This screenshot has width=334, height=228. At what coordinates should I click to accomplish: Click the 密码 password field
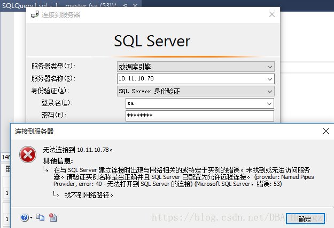(200, 116)
